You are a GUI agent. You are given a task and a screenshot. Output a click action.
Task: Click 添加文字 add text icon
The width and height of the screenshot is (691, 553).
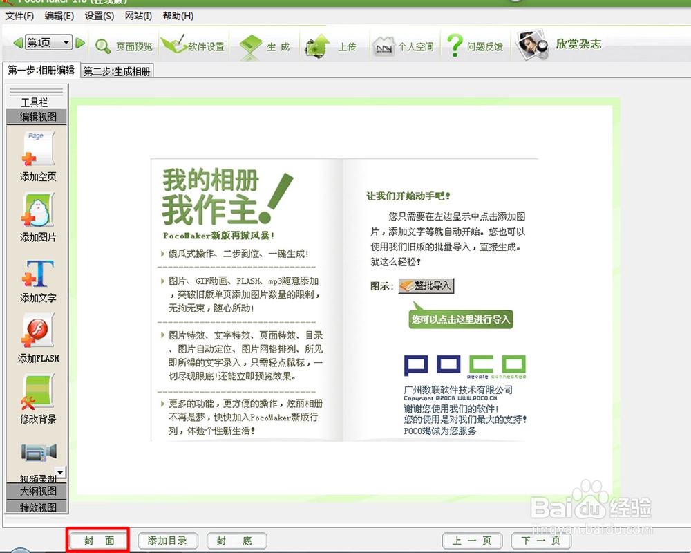point(38,274)
